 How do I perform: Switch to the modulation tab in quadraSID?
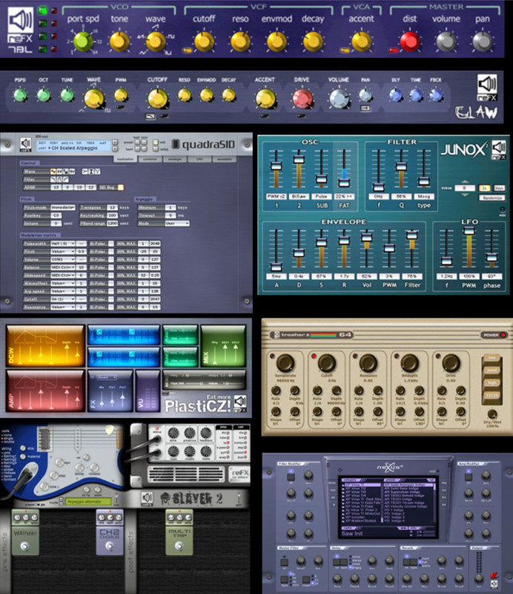pyautogui.click(x=125, y=159)
